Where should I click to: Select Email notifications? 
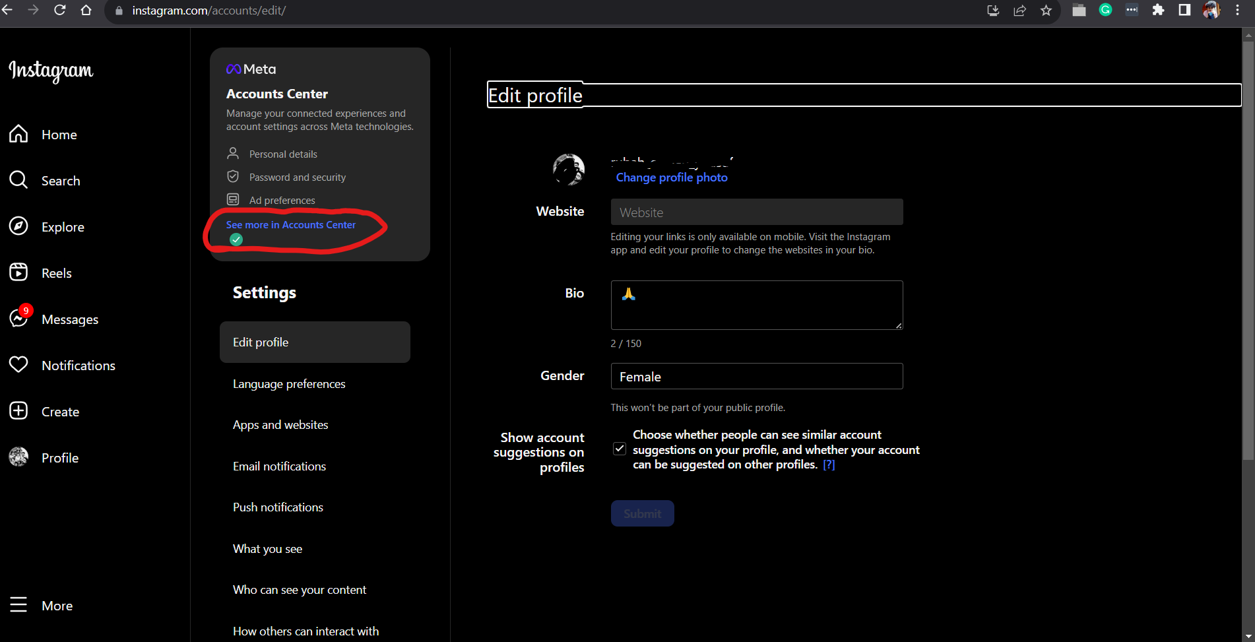(x=279, y=466)
